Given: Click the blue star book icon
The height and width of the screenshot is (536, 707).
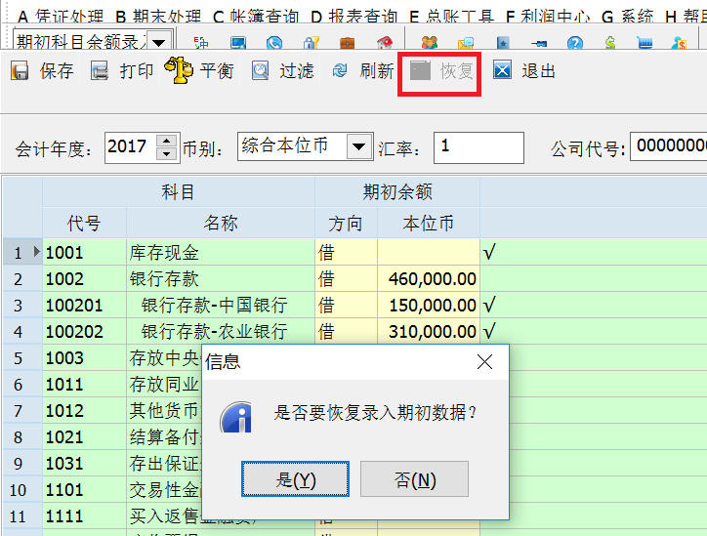Looking at the screenshot, I should pos(503,43).
